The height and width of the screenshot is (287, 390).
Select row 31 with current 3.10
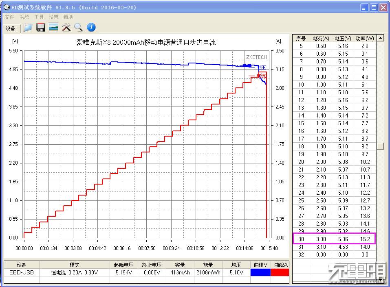point(334,247)
